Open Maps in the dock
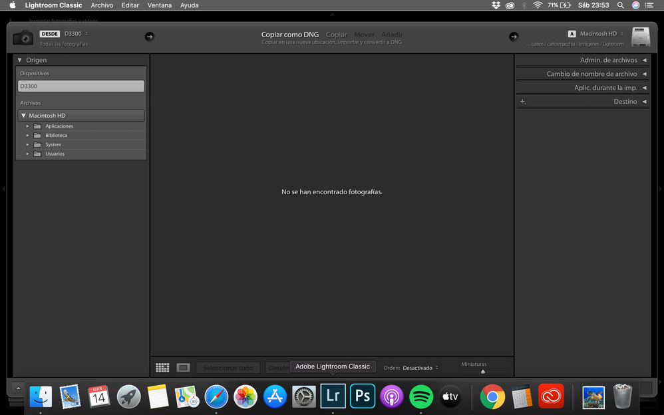This screenshot has height=415, width=664. click(187, 397)
